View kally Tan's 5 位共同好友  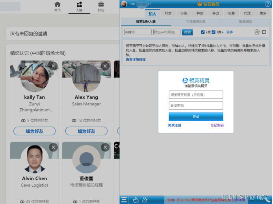pyautogui.click(x=35, y=120)
